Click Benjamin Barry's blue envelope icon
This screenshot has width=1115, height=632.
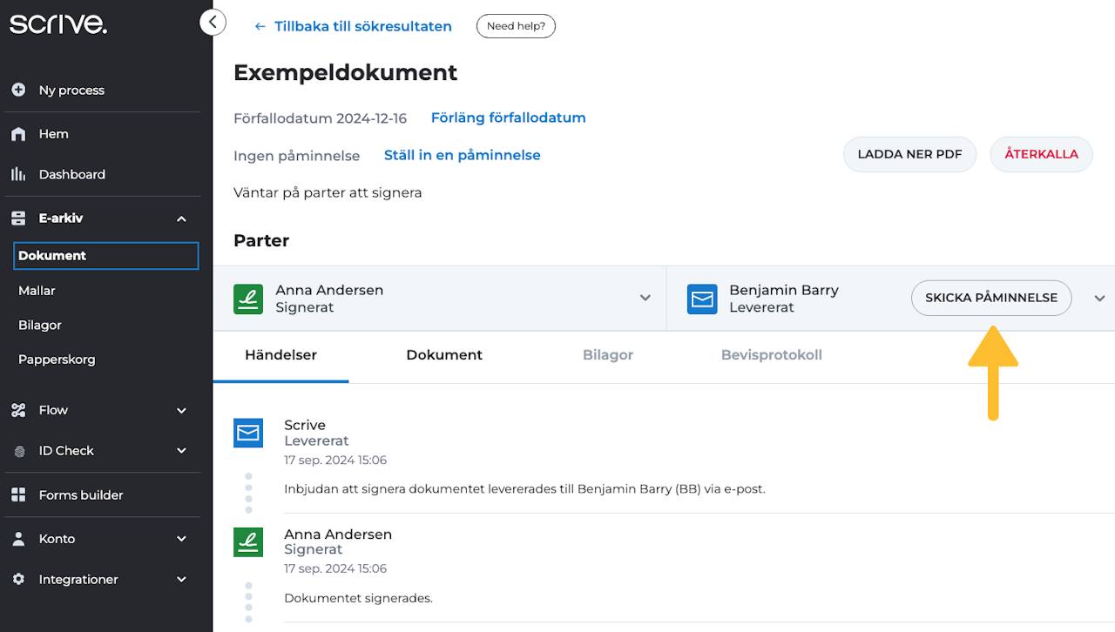(702, 299)
